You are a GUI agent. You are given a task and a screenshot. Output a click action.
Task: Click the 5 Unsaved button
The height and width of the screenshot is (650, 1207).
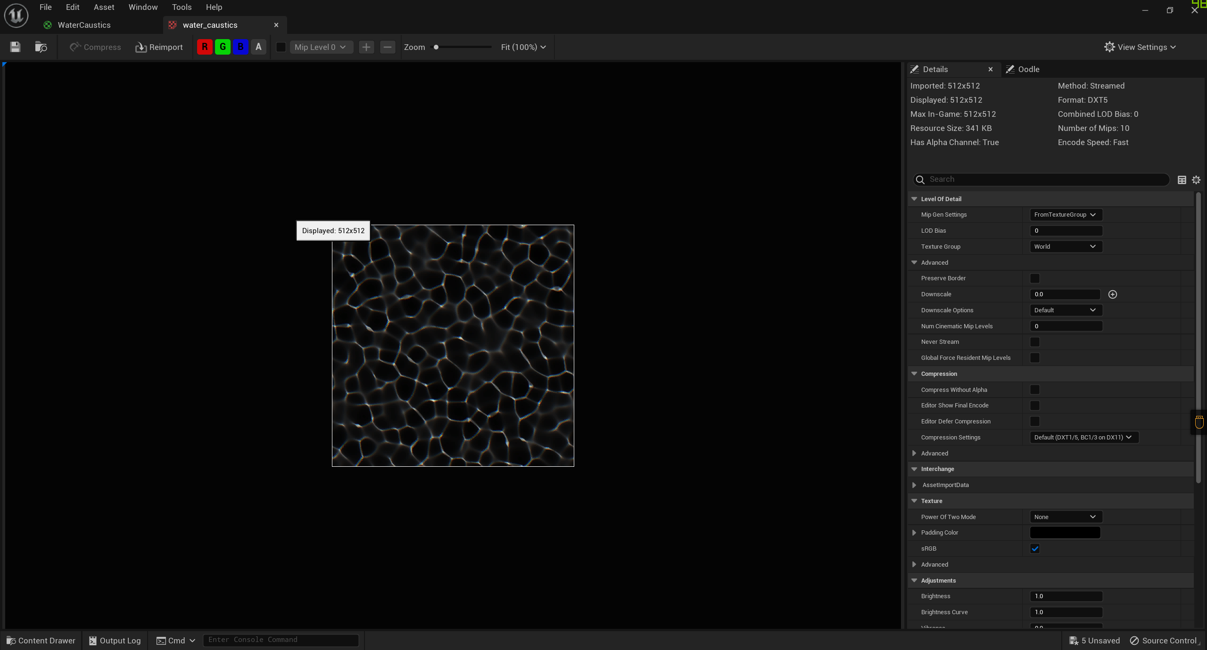(x=1095, y=641)
